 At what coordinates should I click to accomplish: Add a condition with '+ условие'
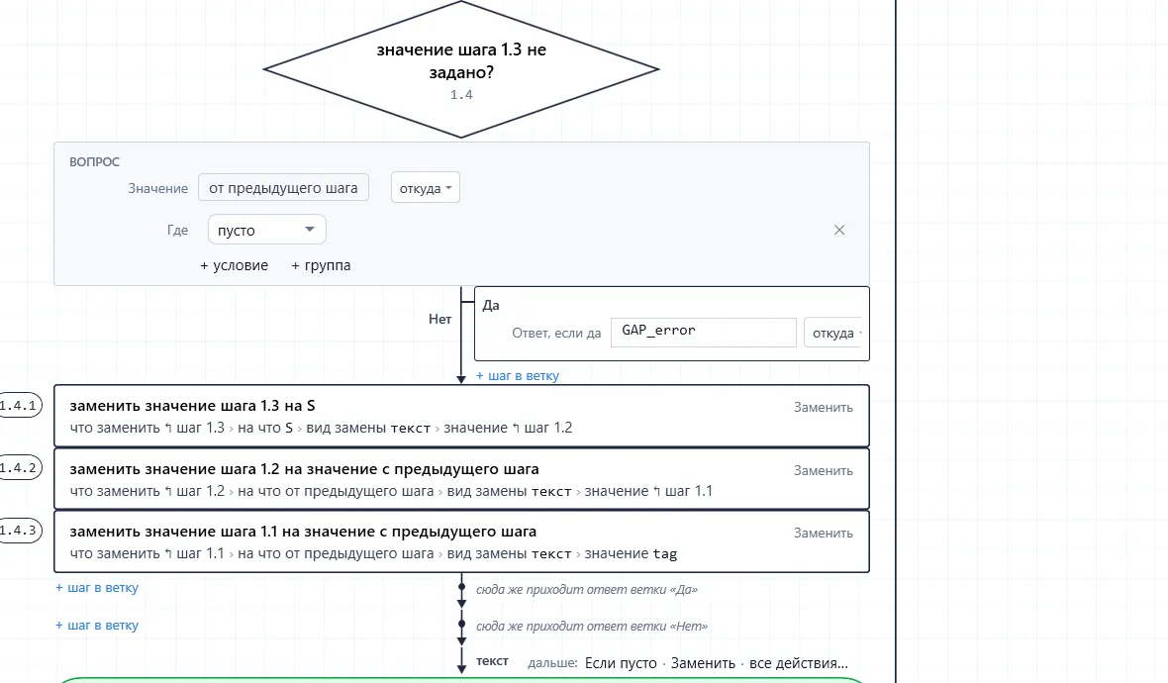[x=234, y=265]
